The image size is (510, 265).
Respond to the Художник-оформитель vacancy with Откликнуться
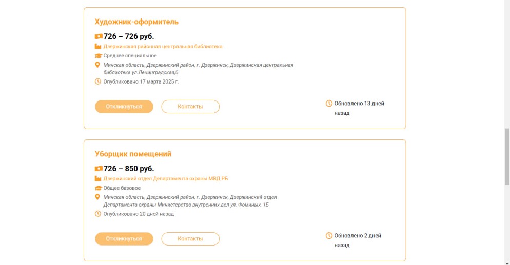pos(124,107)
